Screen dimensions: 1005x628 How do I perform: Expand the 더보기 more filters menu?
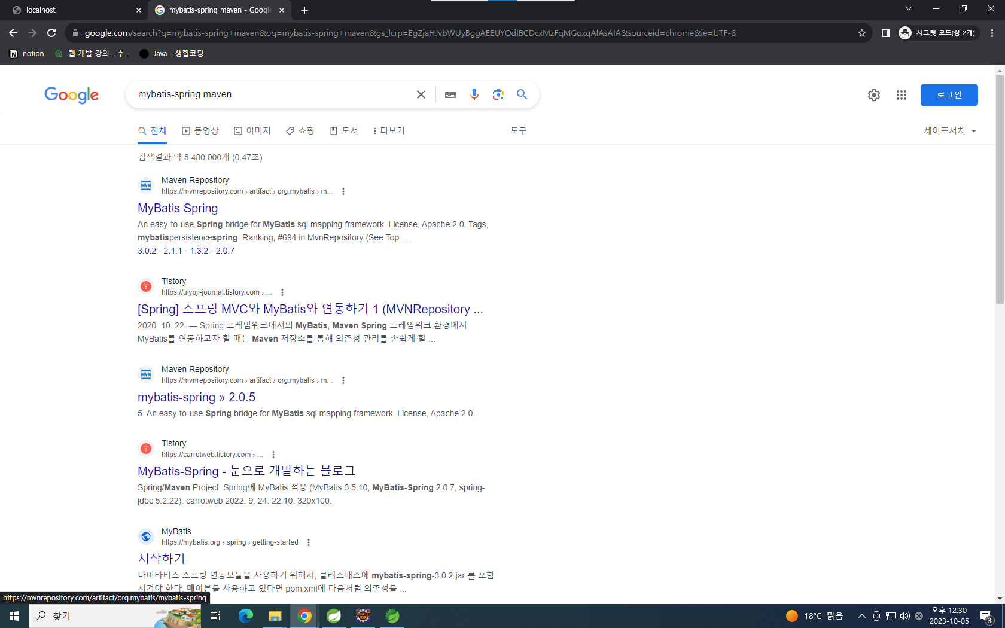389,130
